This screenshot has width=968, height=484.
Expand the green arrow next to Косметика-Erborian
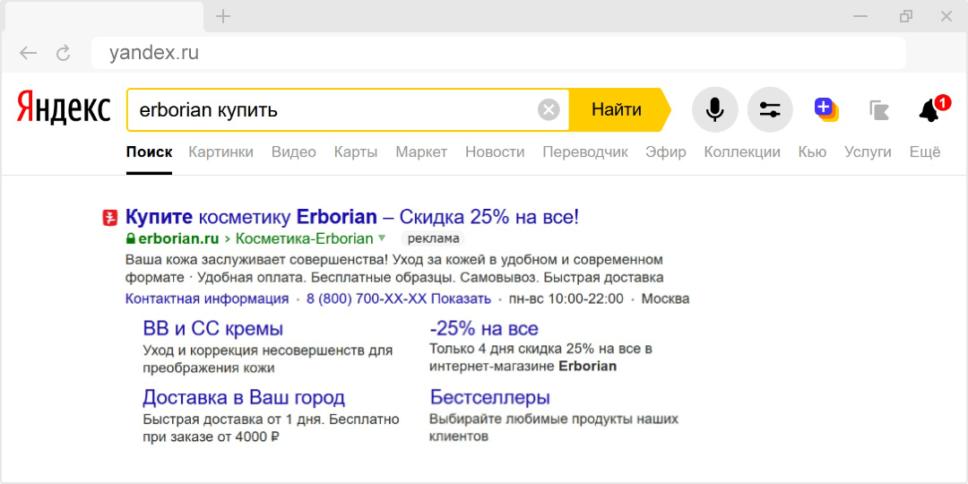tap(382, 238)
